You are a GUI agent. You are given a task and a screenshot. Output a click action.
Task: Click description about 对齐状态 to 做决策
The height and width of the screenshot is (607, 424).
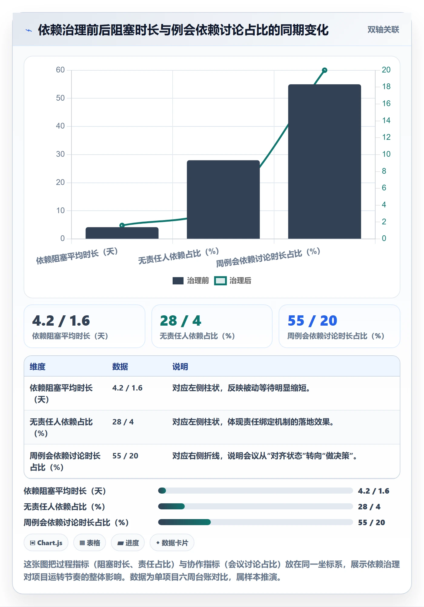click(265, 456)
